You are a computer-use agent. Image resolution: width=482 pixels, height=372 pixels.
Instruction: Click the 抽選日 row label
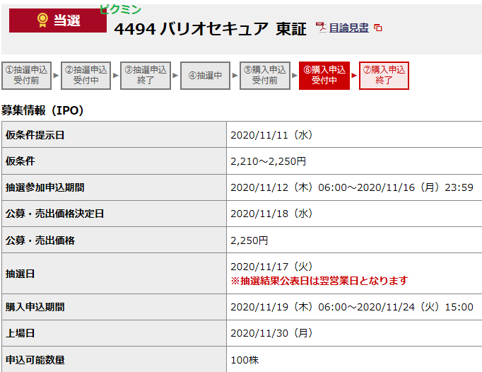coord(20,274)
